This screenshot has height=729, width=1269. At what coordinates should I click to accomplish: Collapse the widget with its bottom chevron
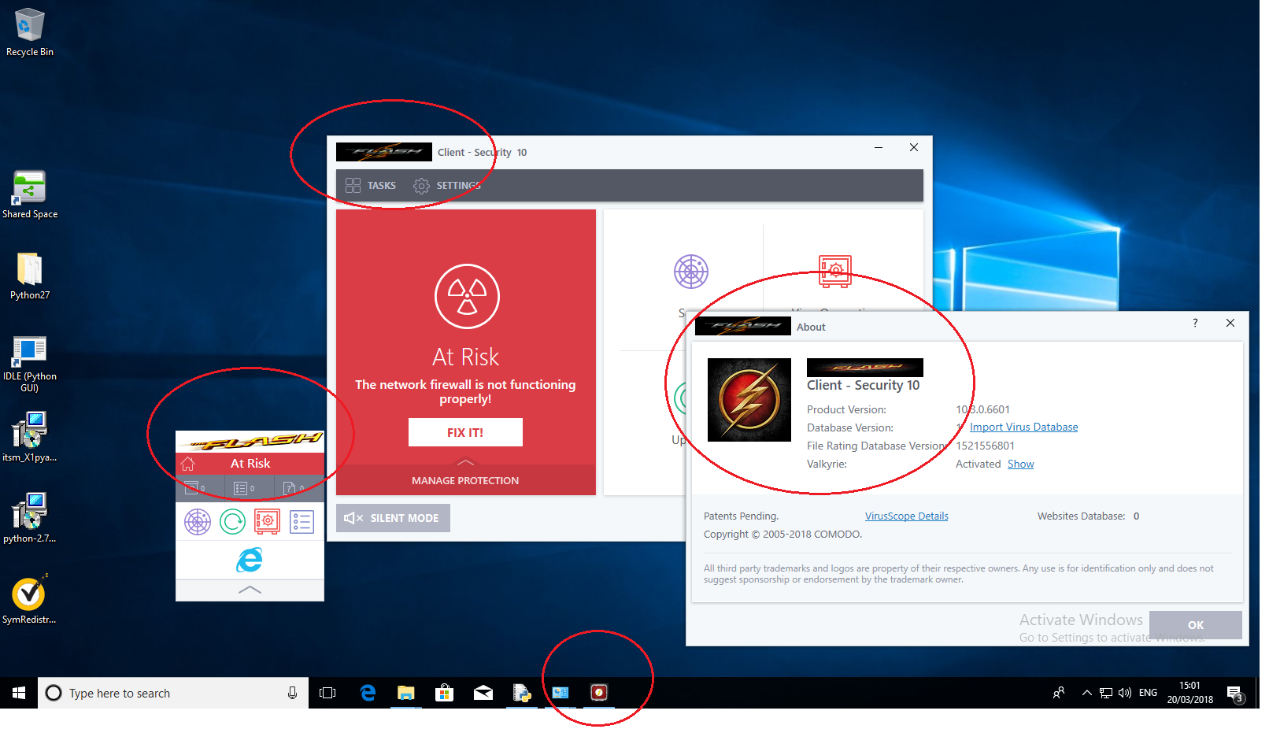[250, 590]
